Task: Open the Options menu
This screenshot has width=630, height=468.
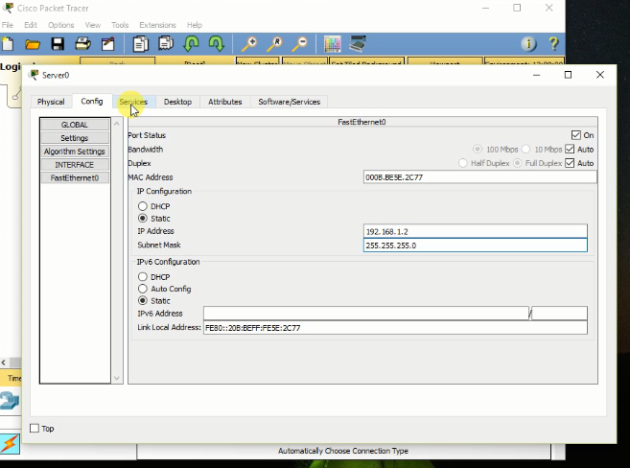Action: pos(61,25)
